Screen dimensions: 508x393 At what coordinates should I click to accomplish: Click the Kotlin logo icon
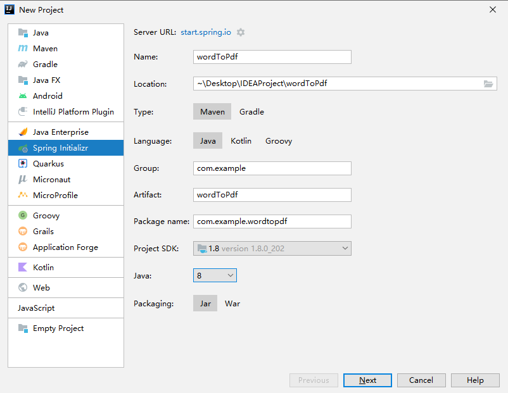(23, 267)
